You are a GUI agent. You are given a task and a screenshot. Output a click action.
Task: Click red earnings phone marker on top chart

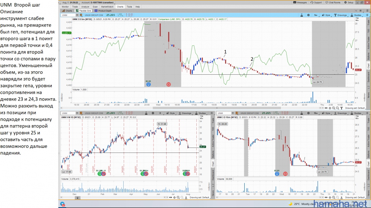[x=168, y=84]
